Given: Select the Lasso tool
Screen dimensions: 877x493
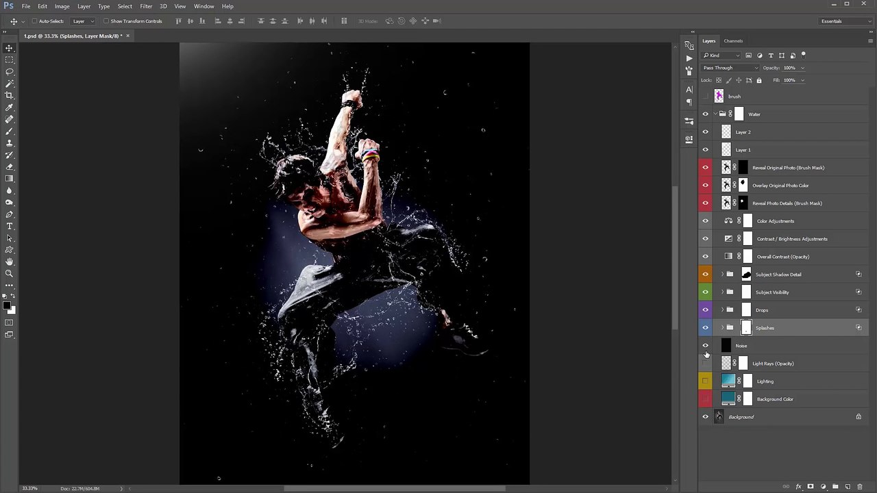Looking at the screenshot, I should point(10,72).
